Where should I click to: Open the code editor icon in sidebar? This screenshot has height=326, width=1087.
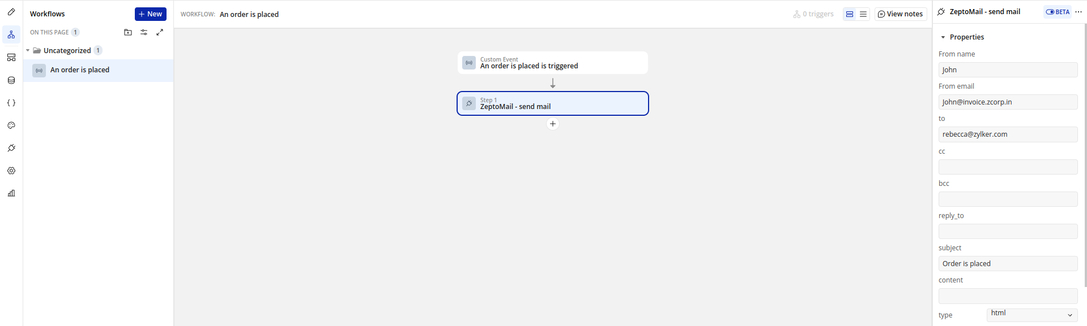11,102
